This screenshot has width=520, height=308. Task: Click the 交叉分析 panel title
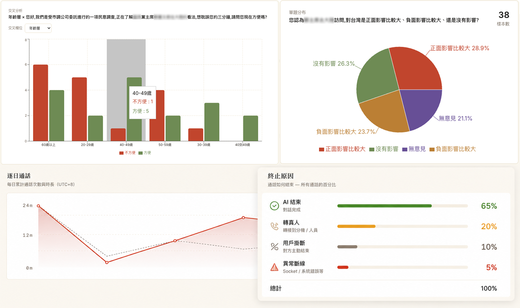point(15,11)
